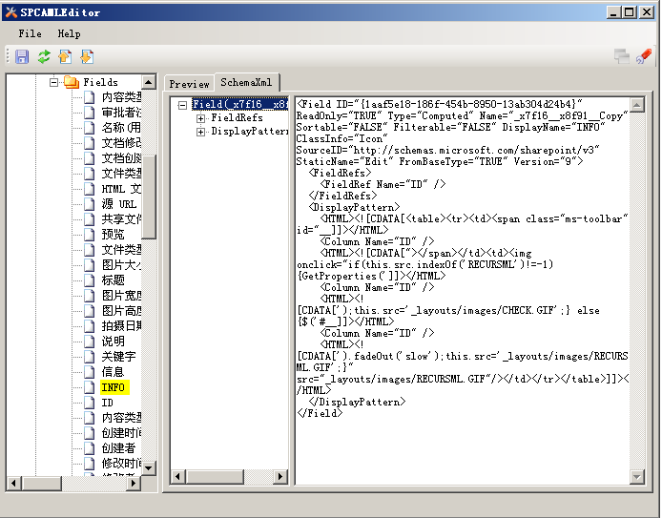Image resolution: width=662 pixels, height=518 pixels.
Task: Select the 标题 field
Action: click(x=113, y=280)
